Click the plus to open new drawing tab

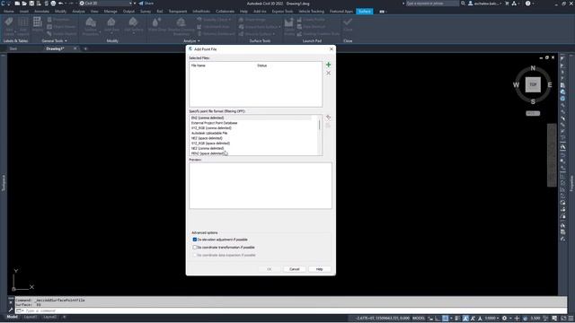[85, 48]
